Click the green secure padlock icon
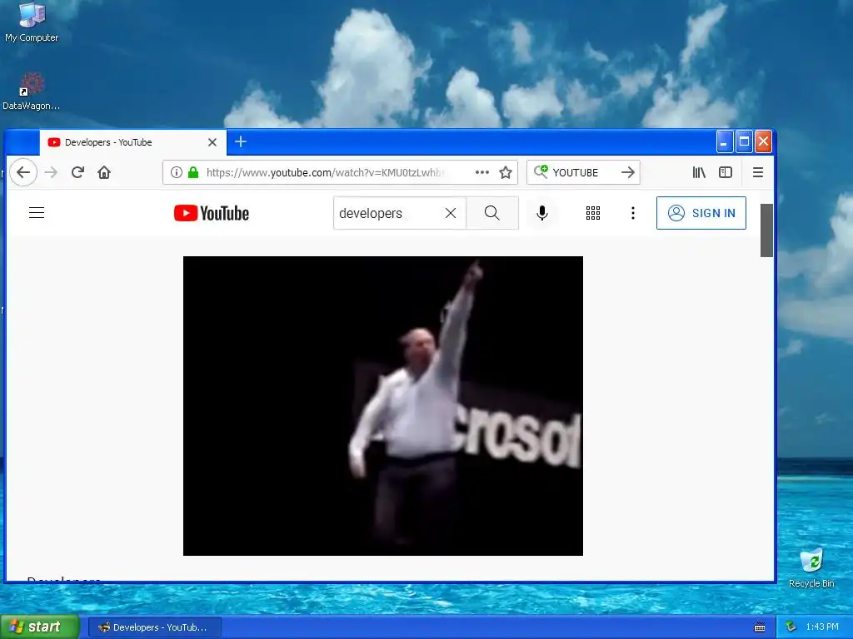Viewport: 853px width, 639px height. coord(193,172)
